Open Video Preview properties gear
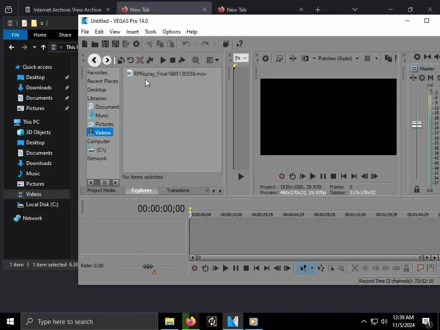This screenshot has width=440, height=330. coord(266,58)
